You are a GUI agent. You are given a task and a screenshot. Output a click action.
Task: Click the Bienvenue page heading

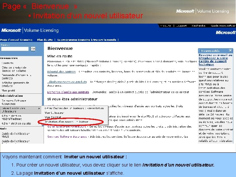60,48
